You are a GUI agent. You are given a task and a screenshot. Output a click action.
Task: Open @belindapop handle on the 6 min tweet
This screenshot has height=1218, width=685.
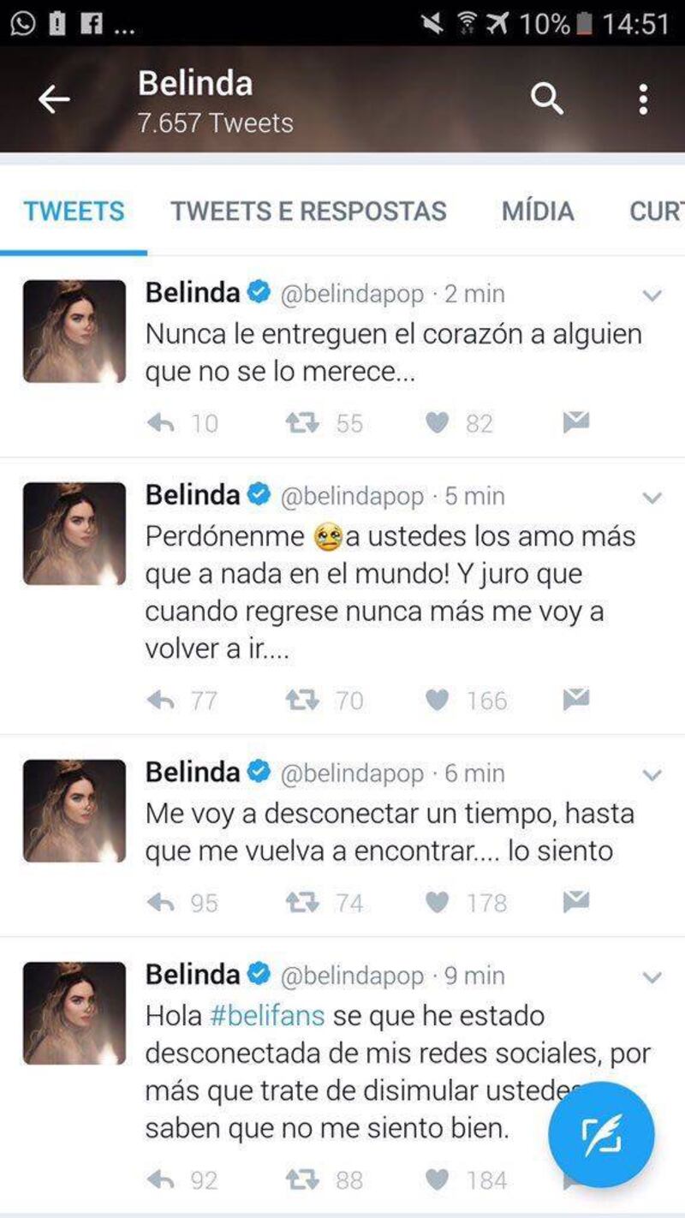tap(352, 774)
